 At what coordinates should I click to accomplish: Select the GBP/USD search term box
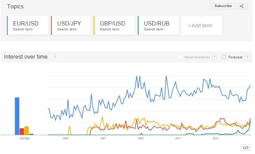[x=114, y=25]
